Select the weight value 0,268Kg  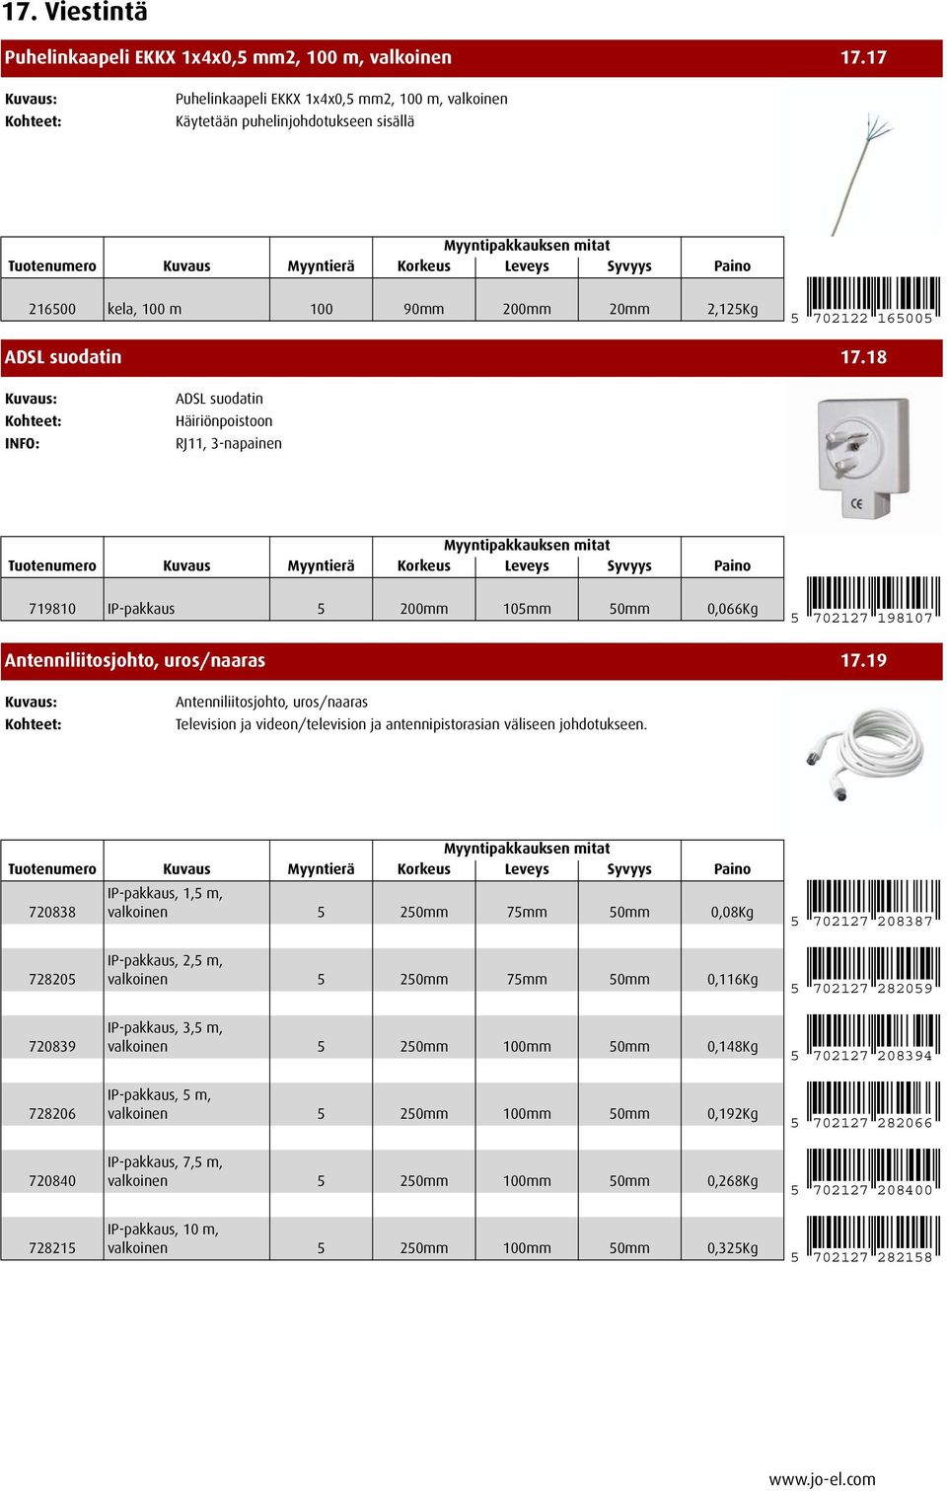tap(732, 1180)
